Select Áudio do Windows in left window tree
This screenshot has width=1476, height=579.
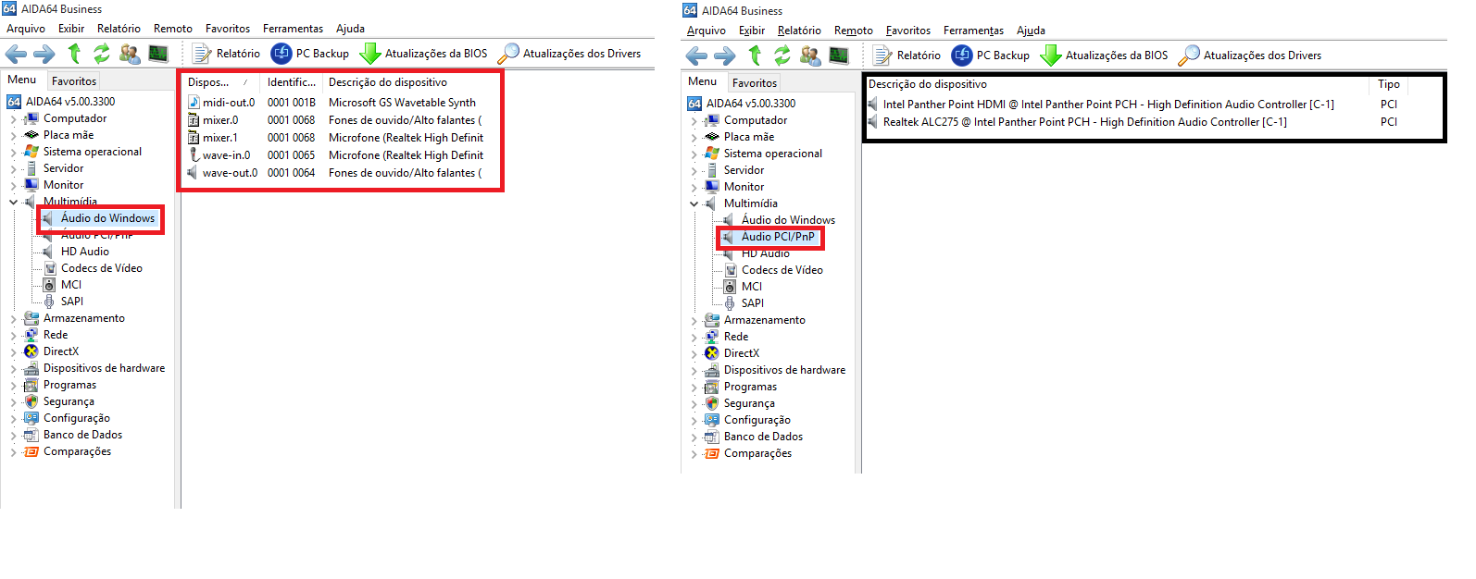[x=107, y=218]
